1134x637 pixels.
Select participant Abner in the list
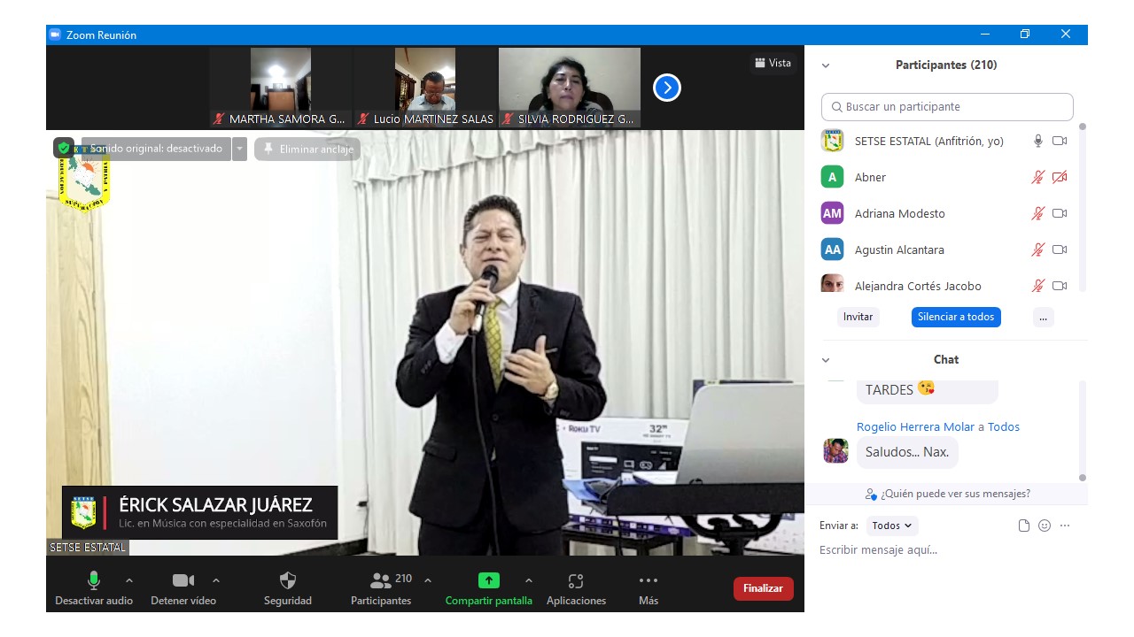point(944,177)
